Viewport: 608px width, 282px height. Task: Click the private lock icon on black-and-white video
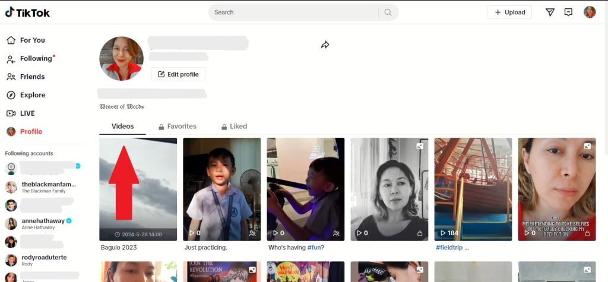pos(420,233)
